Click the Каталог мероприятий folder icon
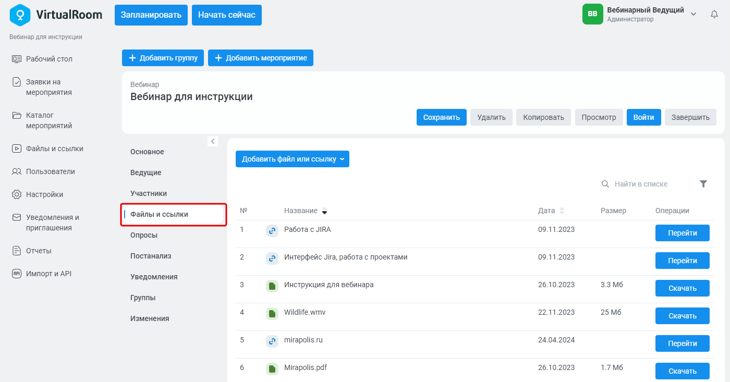730x382 pixels. [x=17, y=115]
